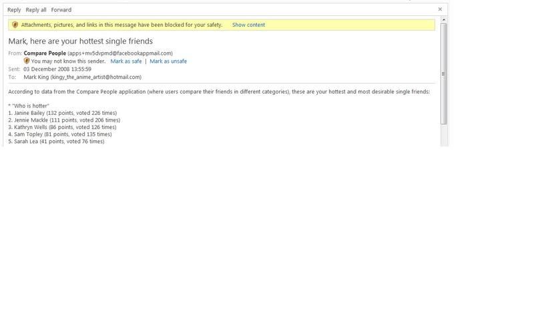The image size is (534, 334).
Task: Click the paragraph beginning 'According to data'
Action: [219, 92]
